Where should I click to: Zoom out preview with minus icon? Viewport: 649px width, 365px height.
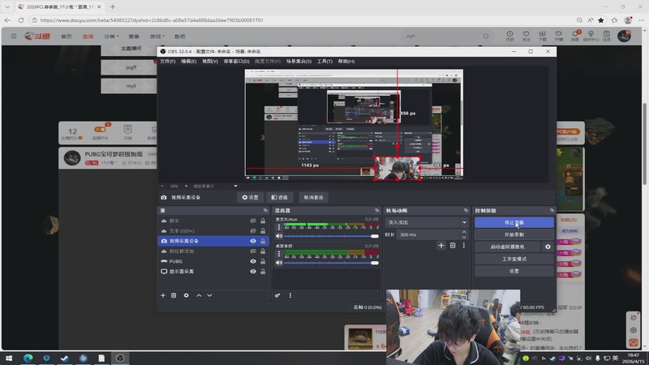pyautogui.click(x=163, y=187)
